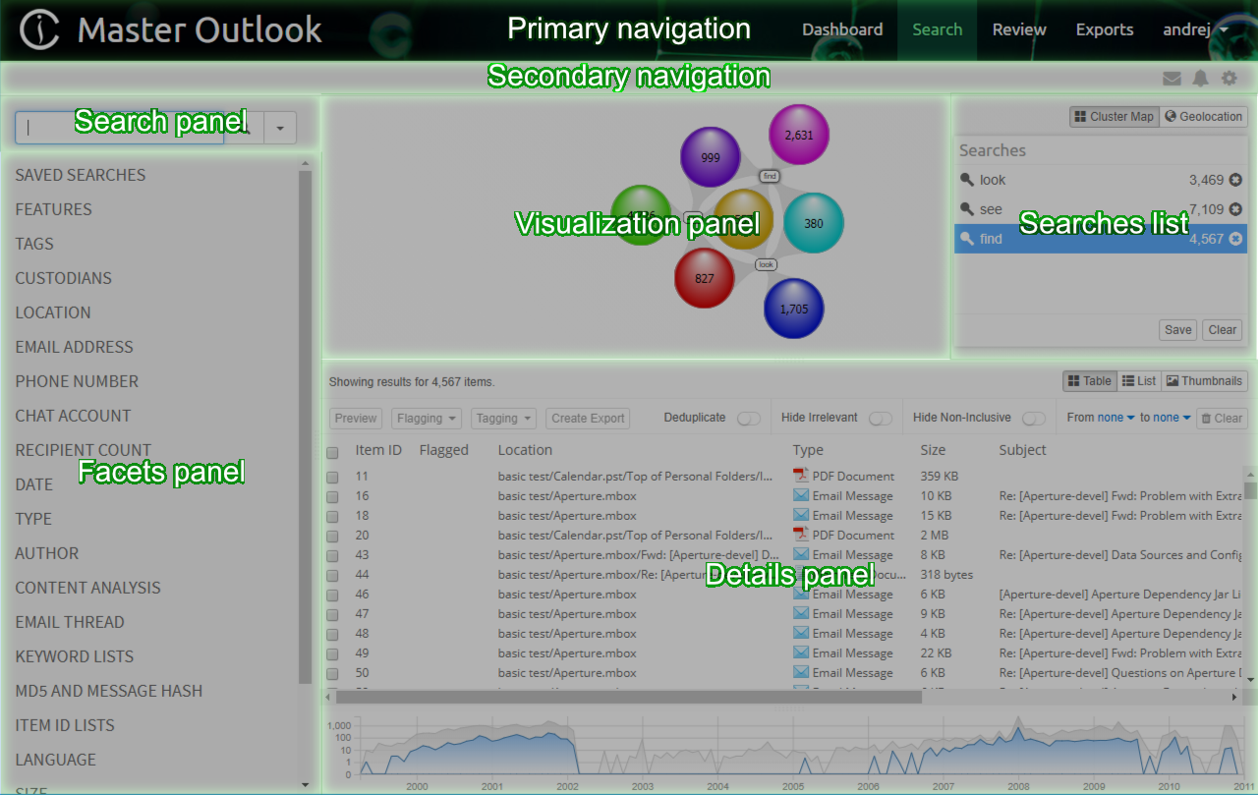Expand the SAVED SEARCHES facet
This screenshot has height=795, width=1258.
point(81,175)
